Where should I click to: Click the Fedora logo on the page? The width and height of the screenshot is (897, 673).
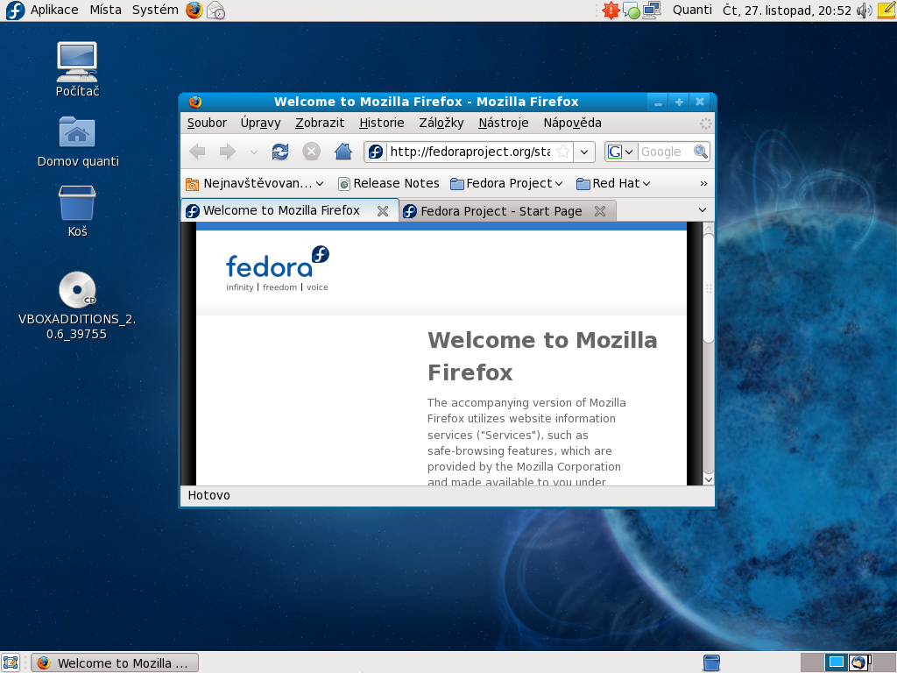(278, 269)
